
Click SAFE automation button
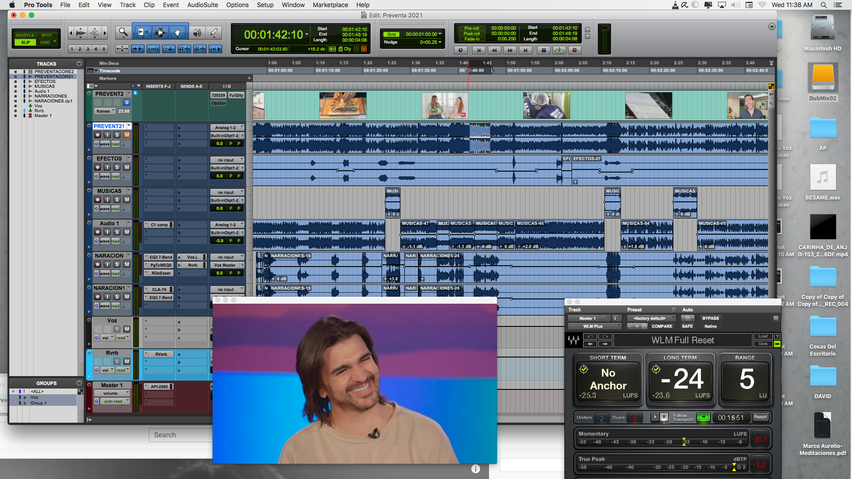pos(687,326)
